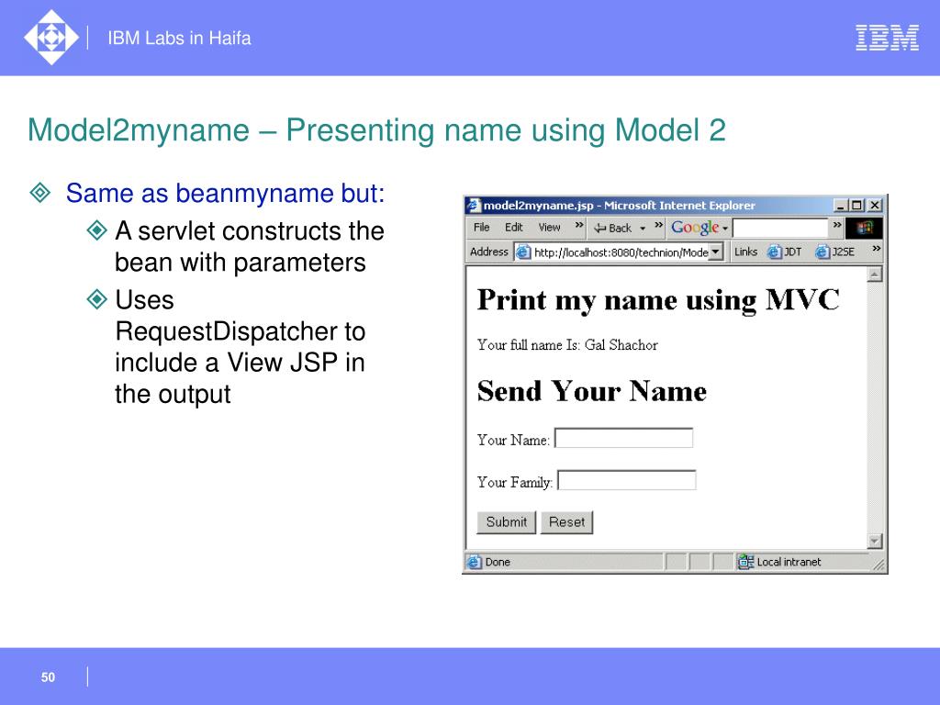This screenshot has height=705, width=940.
Task: Expand the Address bar URL dropdown
Action: pos(716,252)
